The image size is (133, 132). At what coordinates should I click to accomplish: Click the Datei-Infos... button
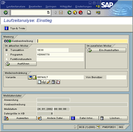tap(84, 118)
